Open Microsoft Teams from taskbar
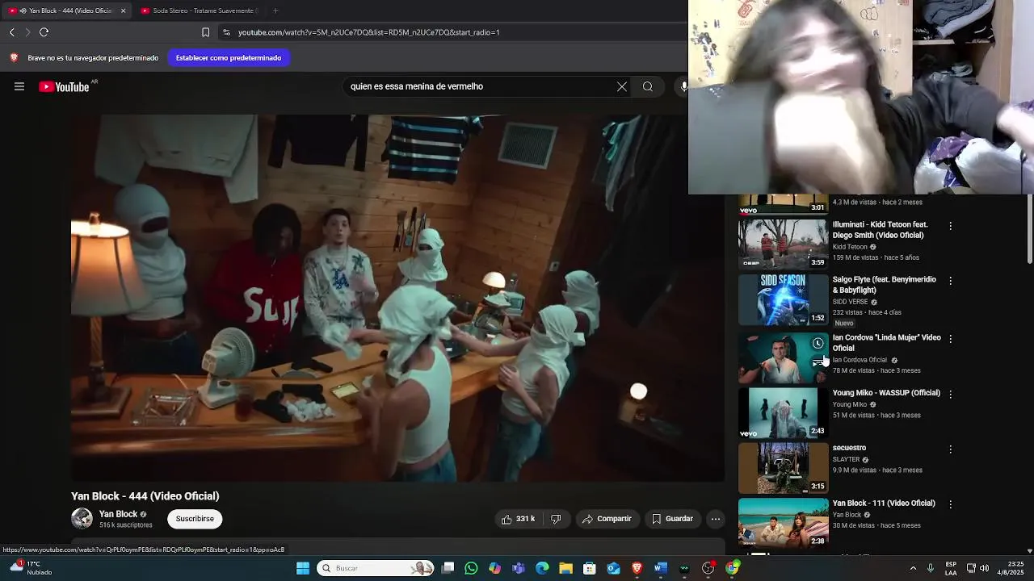Image resolution: width=1034 pixels, height=581 pixels. click(x=519, y=568)
